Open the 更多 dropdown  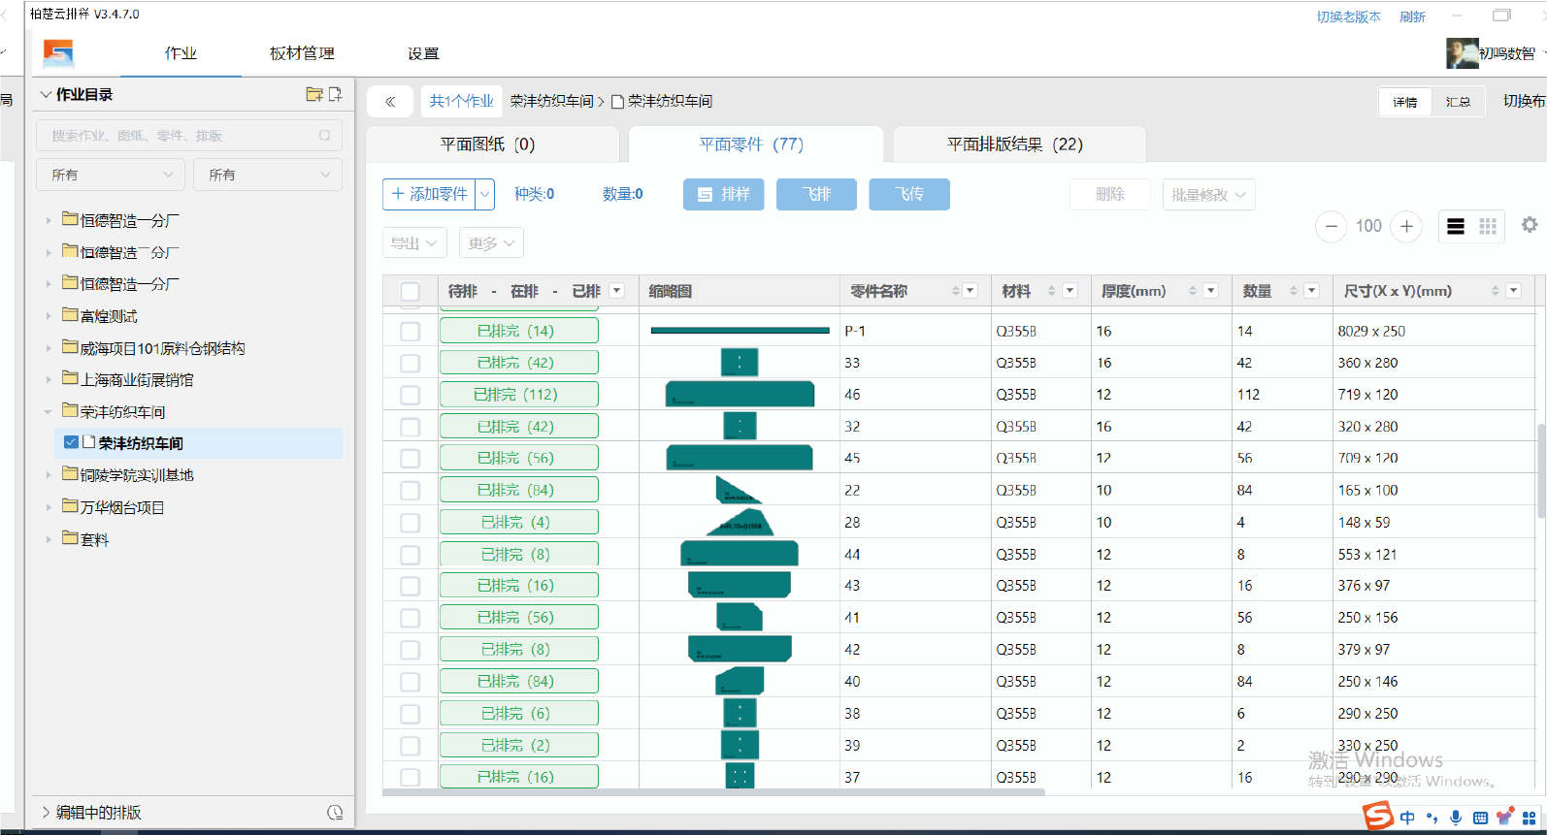(491, 242)
